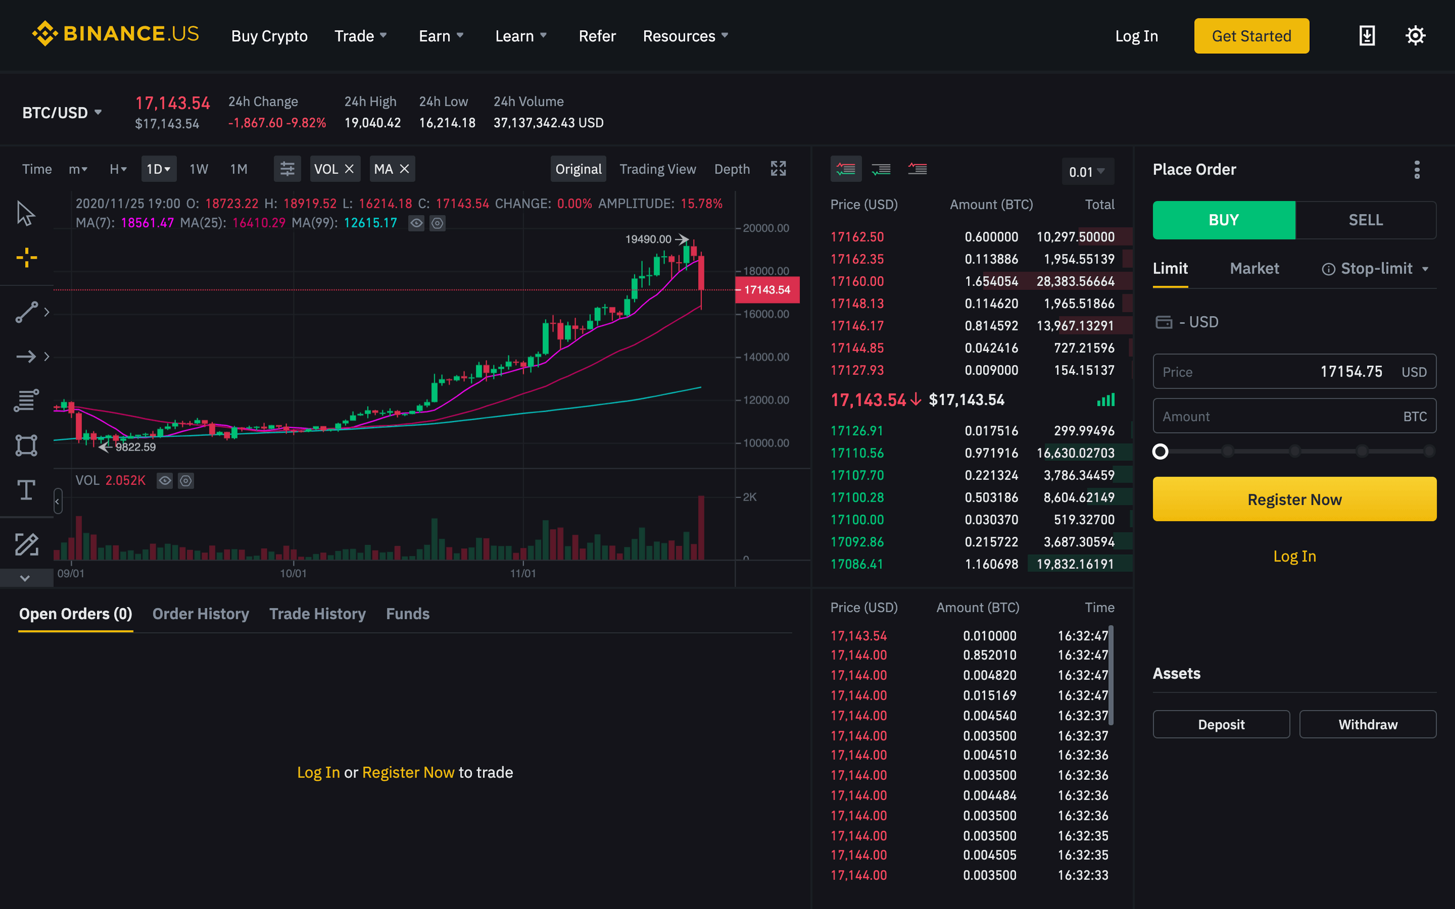
Task: Open the Funds tab
Action: pos(407,614)
